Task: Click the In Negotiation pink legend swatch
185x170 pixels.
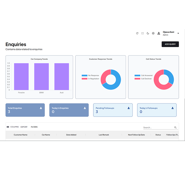Action: (85, 79)
